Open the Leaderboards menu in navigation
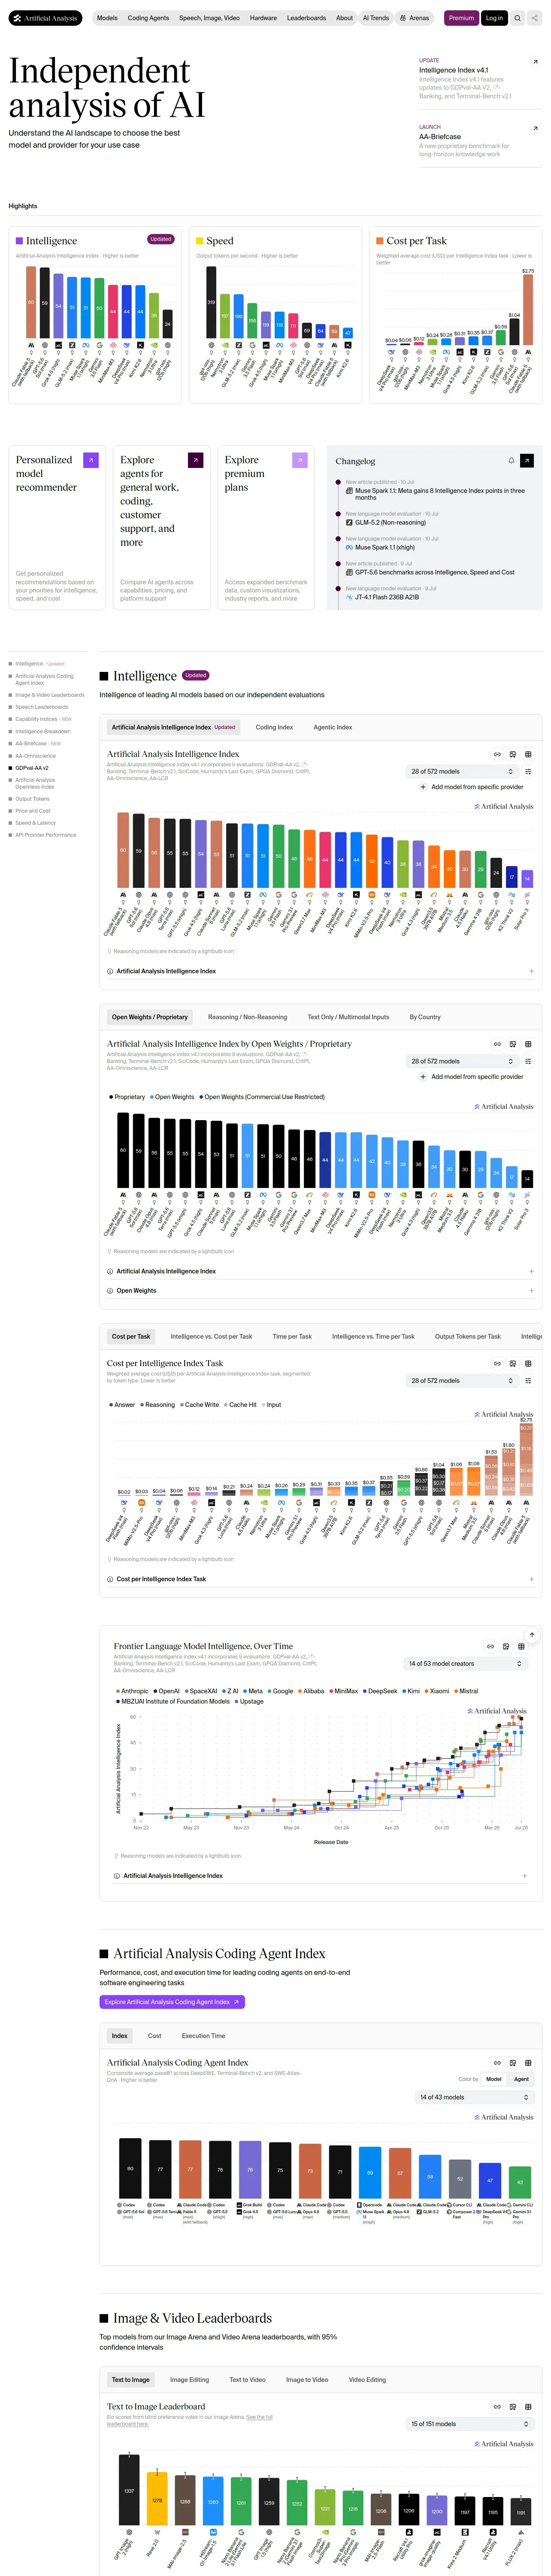551x2576 pixels. [x=306, y=18]
